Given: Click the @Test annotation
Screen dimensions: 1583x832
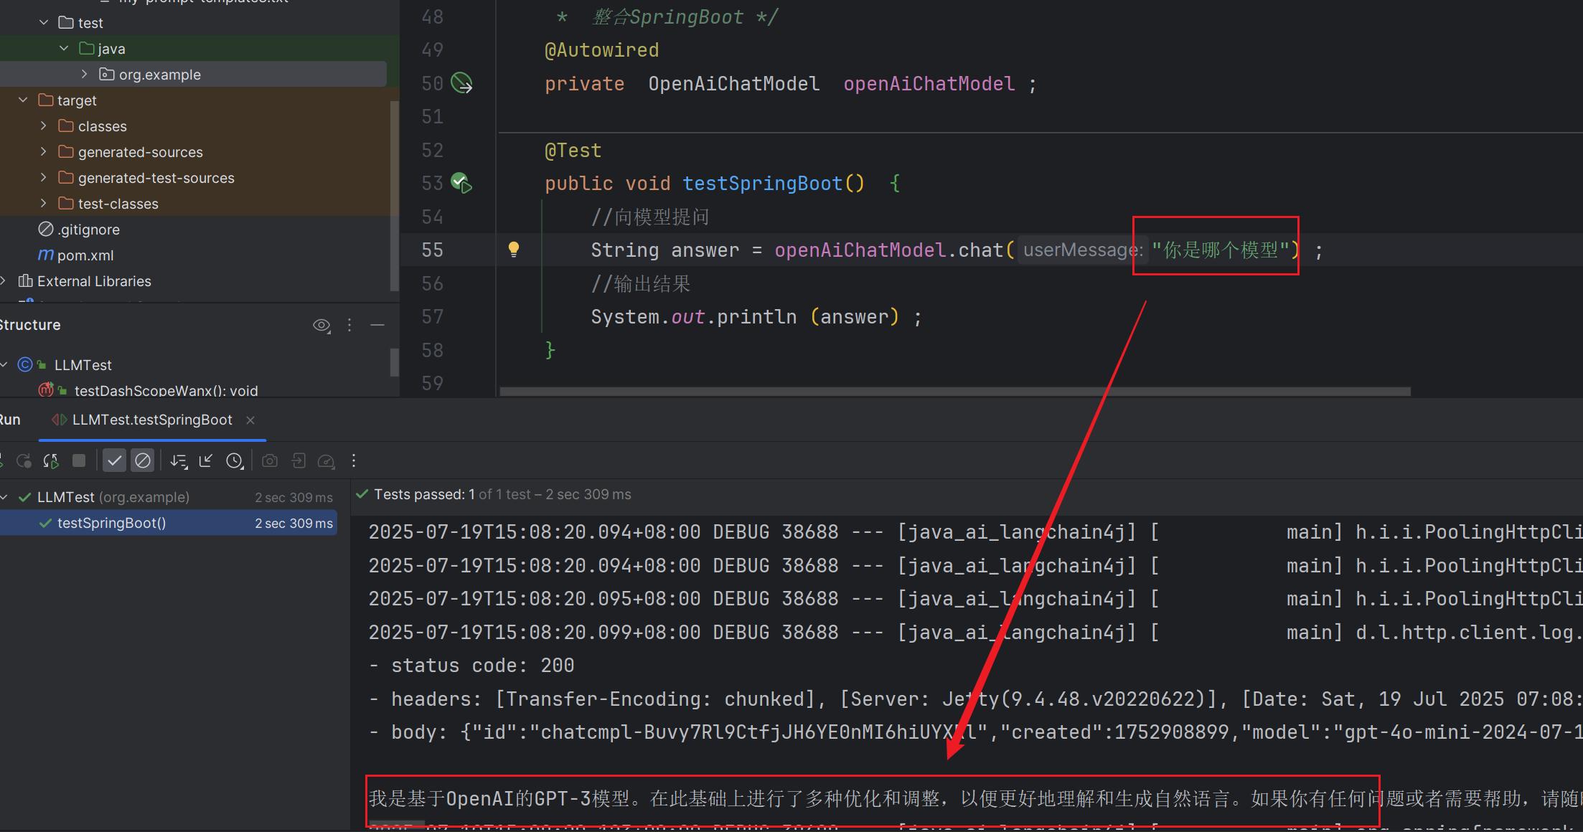Looking at the screenshot, I should point(573,151).
